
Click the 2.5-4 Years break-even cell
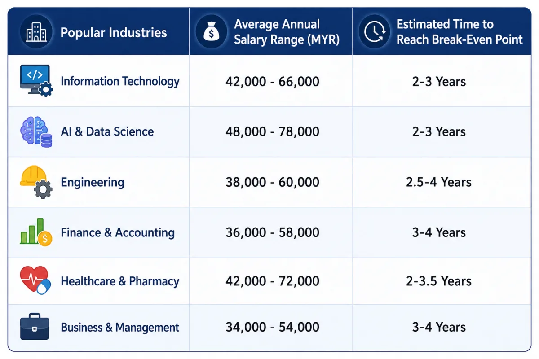click(439, 182)
